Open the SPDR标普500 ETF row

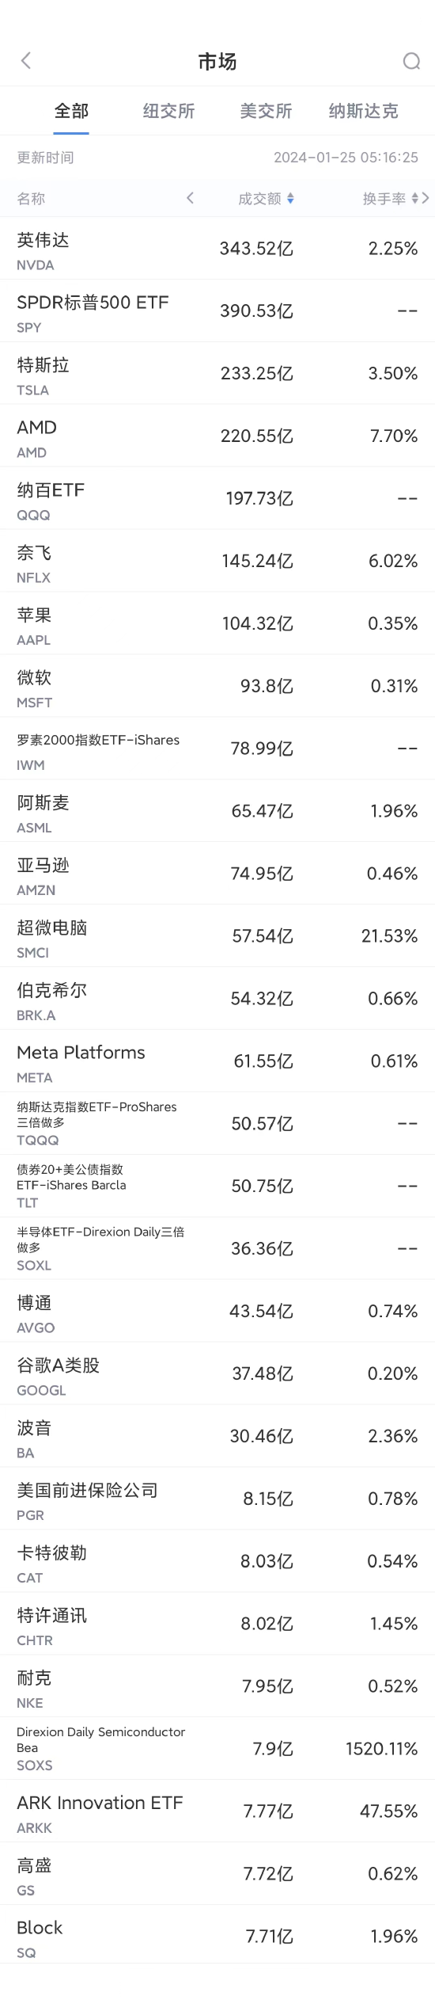click(x=217, y=311)
